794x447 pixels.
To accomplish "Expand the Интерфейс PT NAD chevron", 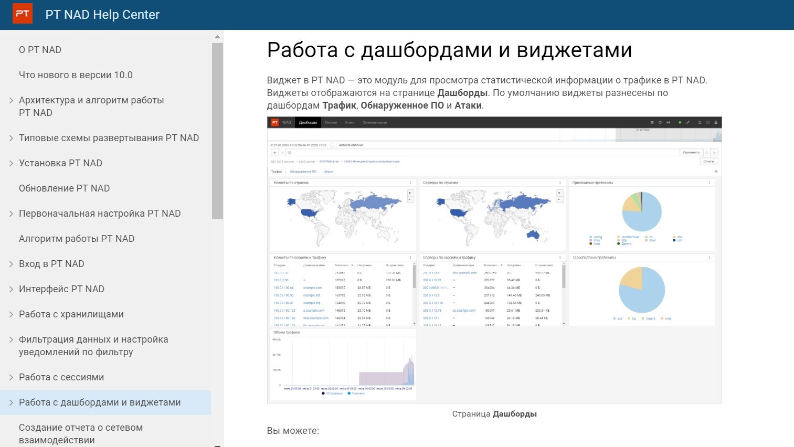I will [x=11, y=289].
